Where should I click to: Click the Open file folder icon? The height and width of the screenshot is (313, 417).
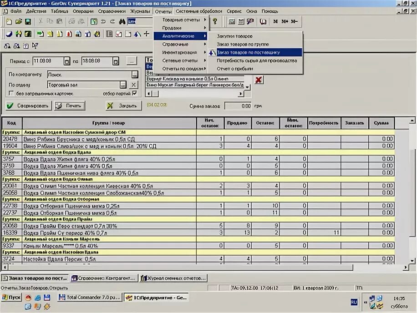coord(19,21)
